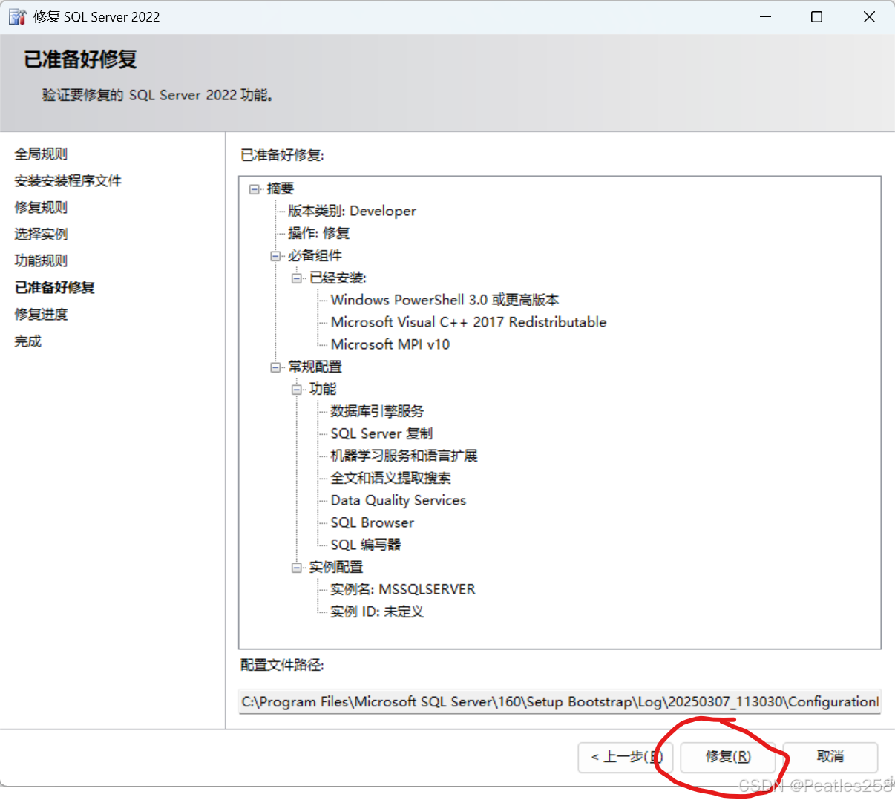The width and height of the screenshot is (895, 800).
Task: Maximize the SQL Server 2022 repair window
Action: tap(816, 16)
